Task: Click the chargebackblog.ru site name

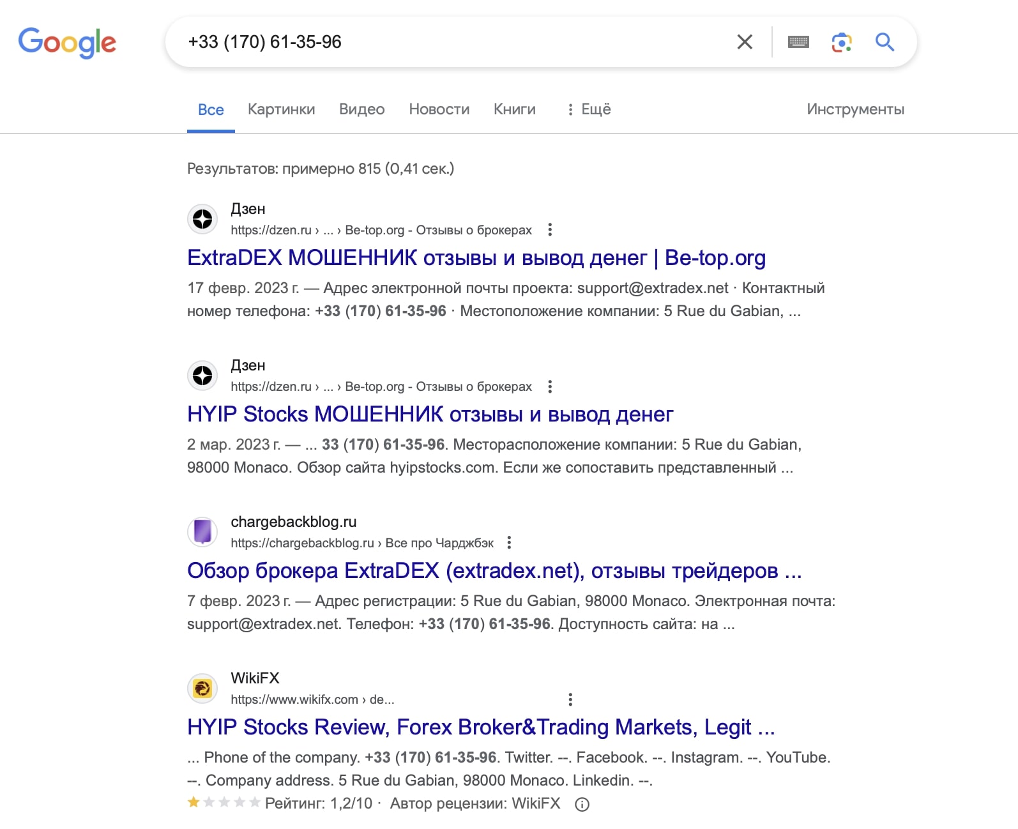Action: click(294, 522)
